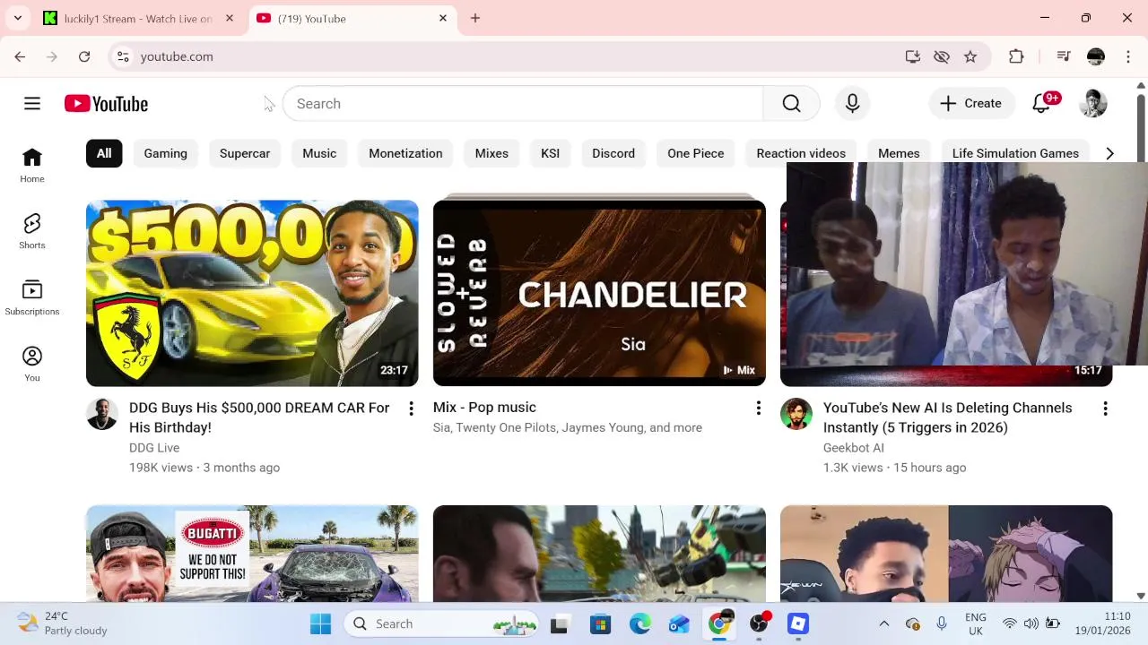Open browser extensions puzzle icon

click(1016, 56)
